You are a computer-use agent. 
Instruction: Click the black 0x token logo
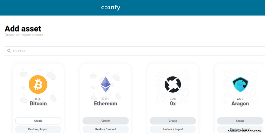[173, 84]
